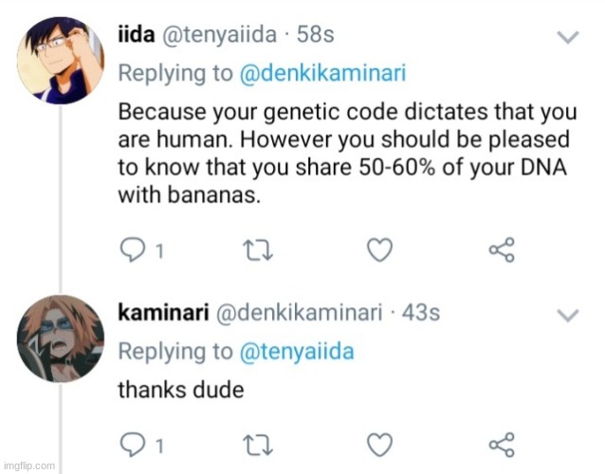This screenshot has height=474, width=605.
Task: Retweet iida's banana DNA tweet
Action: pos(245,250)
